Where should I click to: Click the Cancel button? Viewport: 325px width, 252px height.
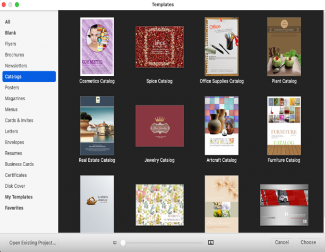tap(281, 242)
